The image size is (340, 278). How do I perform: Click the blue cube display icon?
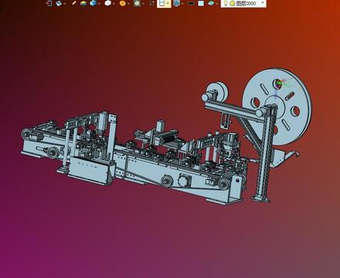click(x=93, y=3)
